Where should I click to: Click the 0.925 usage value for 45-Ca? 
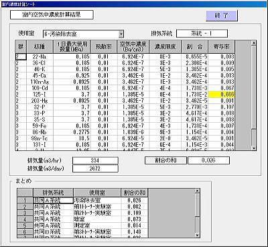72,75
